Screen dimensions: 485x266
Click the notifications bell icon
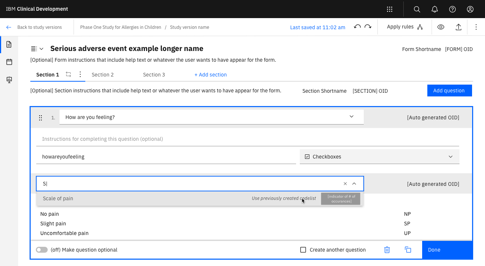coord(435,9)
